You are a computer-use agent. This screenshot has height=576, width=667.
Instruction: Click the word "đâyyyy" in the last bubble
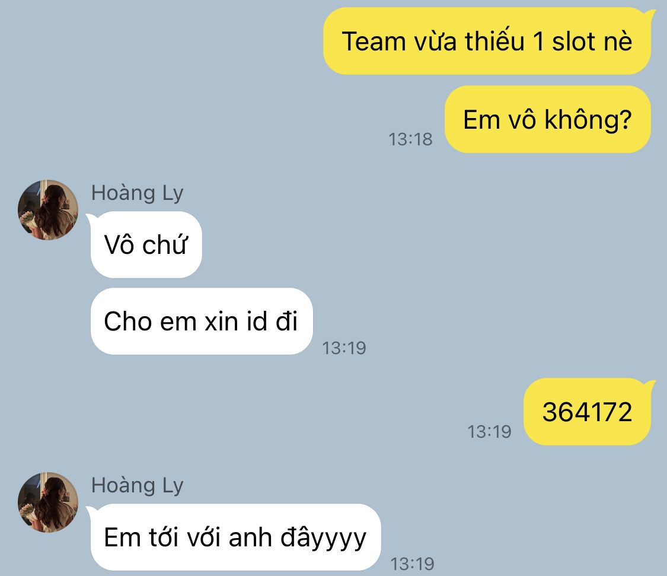coord(323,538)
